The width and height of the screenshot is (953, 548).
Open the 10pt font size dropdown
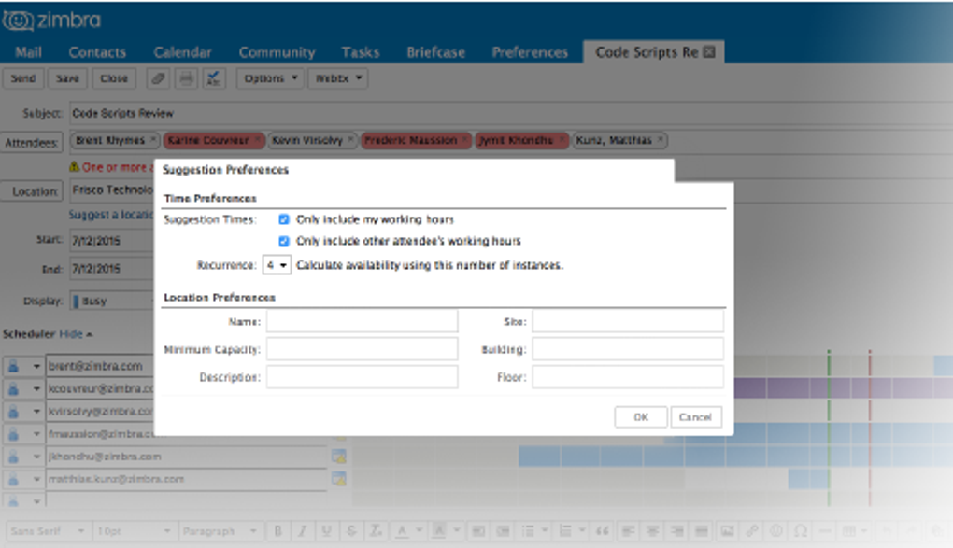point(134,531)
